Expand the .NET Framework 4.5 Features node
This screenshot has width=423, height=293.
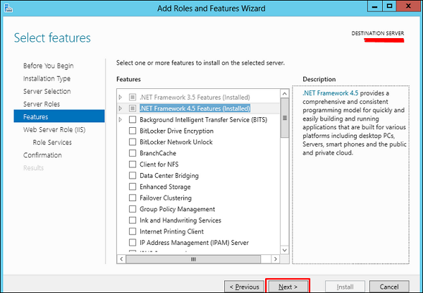[121, 108]
